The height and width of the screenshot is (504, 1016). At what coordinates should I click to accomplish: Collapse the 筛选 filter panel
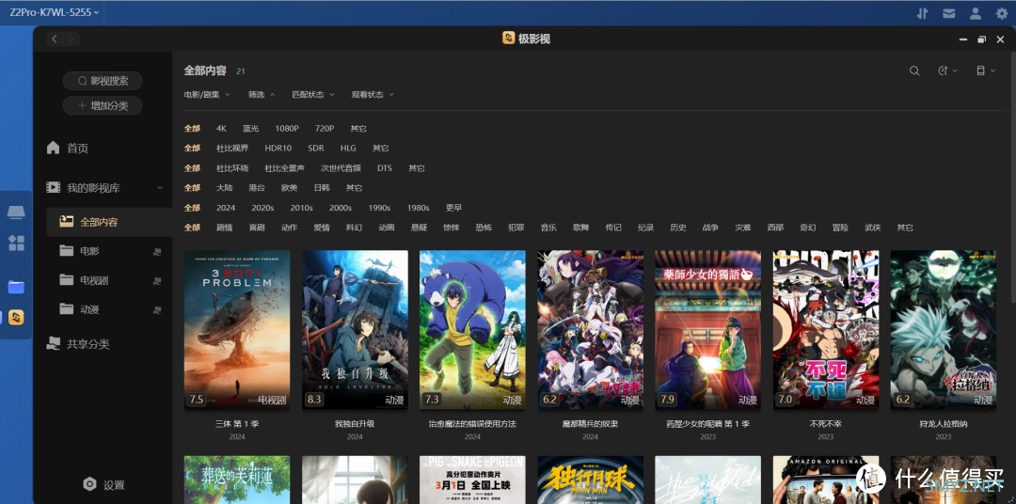(262, 95)
